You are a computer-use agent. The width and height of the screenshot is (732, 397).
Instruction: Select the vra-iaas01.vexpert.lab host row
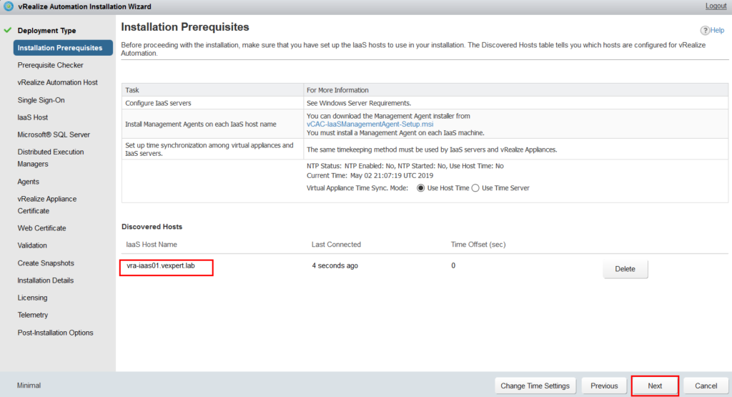coord(425,266)
